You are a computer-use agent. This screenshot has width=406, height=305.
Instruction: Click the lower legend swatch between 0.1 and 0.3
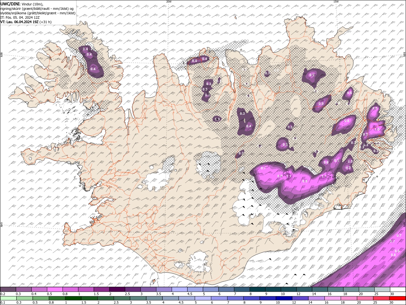pos(8,298)
